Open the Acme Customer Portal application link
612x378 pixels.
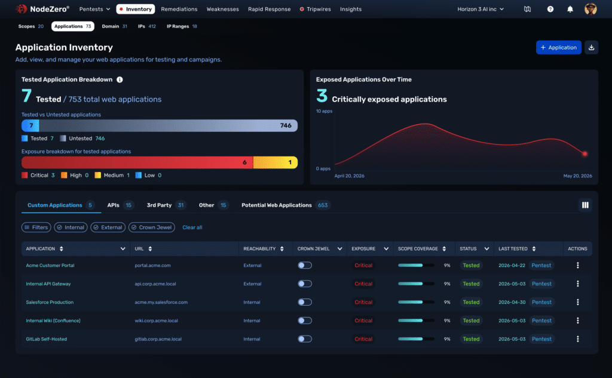(x=50, y=265)
